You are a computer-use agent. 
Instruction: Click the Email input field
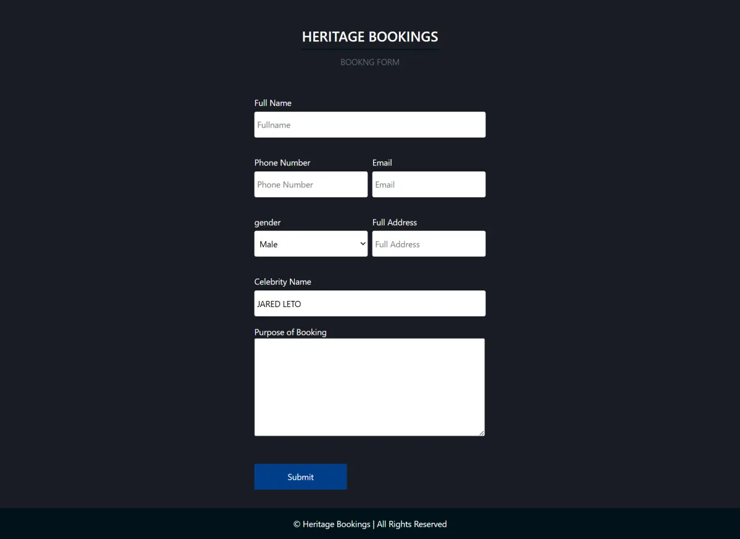click(429, 184)
